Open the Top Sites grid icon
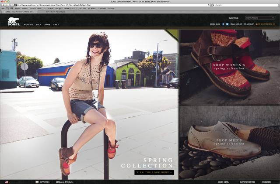 [x=12, y=8]
